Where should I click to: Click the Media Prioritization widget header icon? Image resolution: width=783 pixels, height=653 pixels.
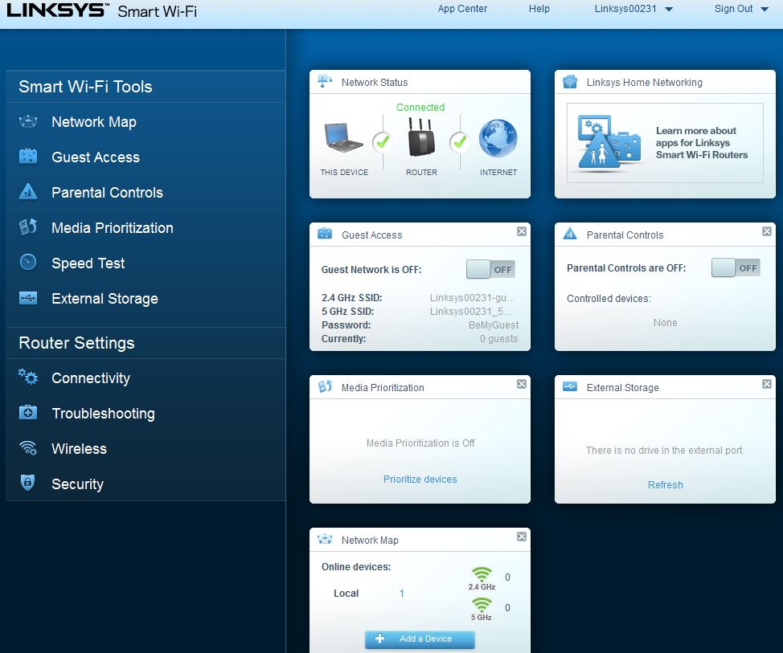(x=325, y=386)
